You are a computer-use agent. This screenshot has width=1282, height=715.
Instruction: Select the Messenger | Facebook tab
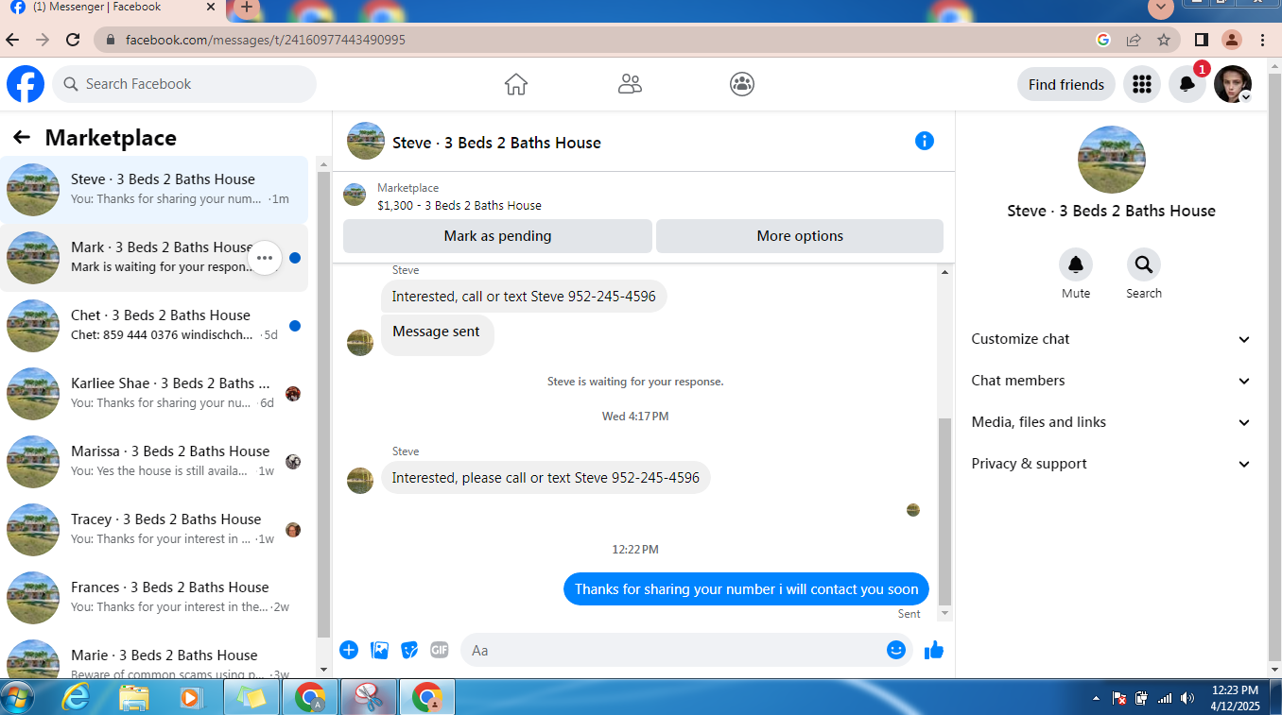113,8
